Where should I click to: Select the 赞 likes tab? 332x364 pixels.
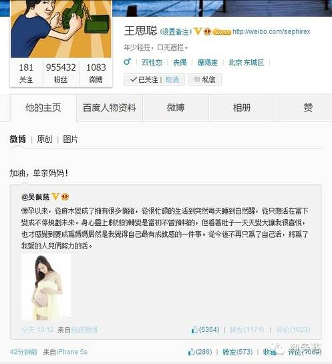[x=308, y=108]
